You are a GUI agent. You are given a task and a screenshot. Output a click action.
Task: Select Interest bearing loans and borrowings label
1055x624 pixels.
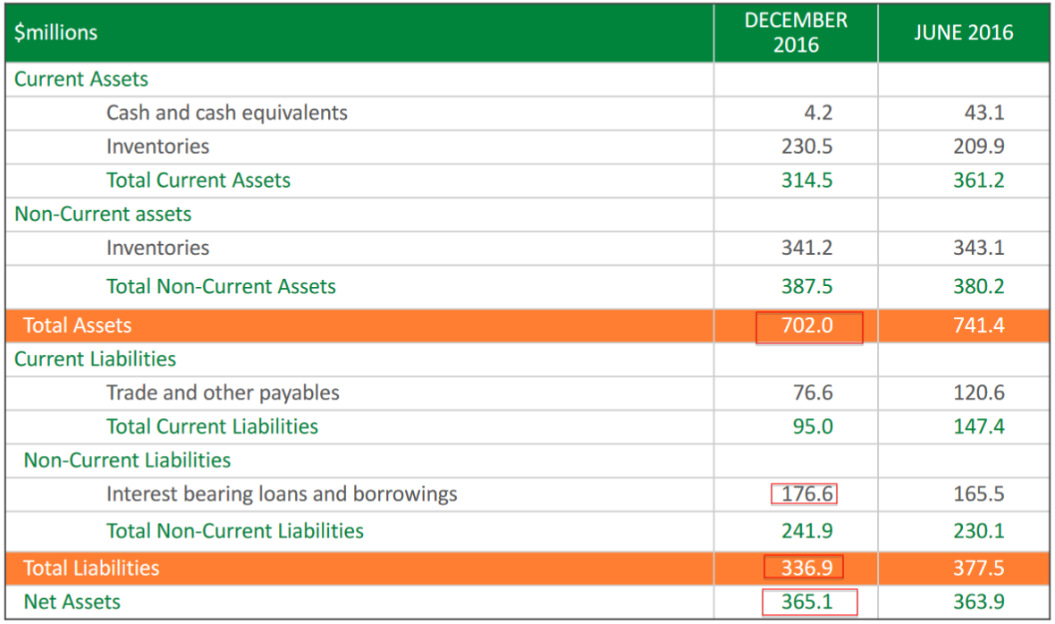coord(282,494)
